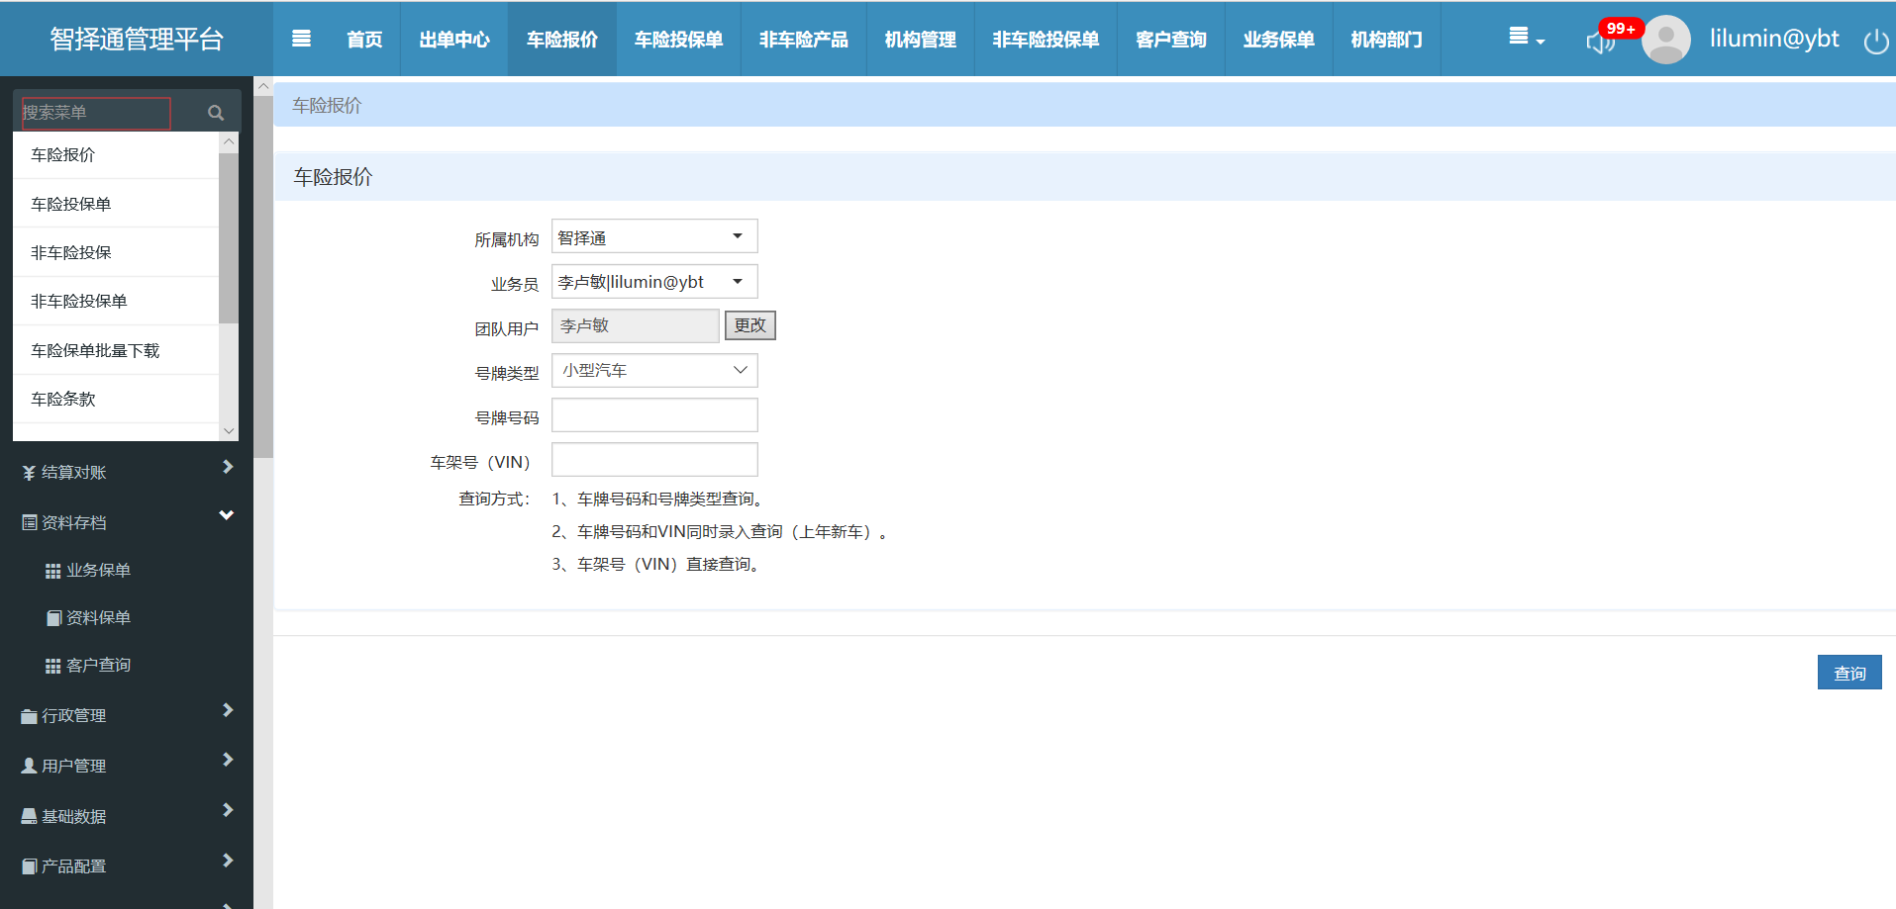Click the 车险报价 breadcrumb text
The width and height of the screenshot is (1896, 909).
pyautogui.click(x=327, y=105)
